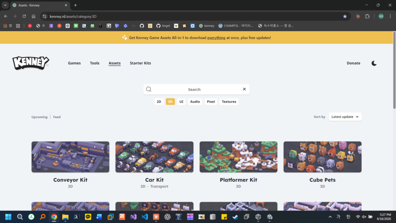Open the Upcoming link
Screen dimensions: 396x223
coord(39,117)
